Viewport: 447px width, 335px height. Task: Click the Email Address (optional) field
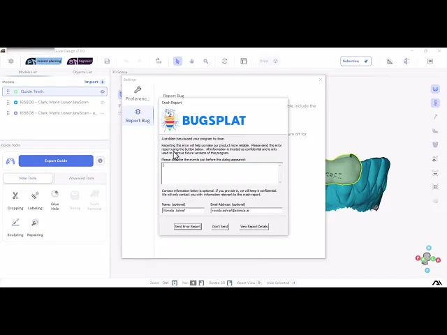pos(247,211)
